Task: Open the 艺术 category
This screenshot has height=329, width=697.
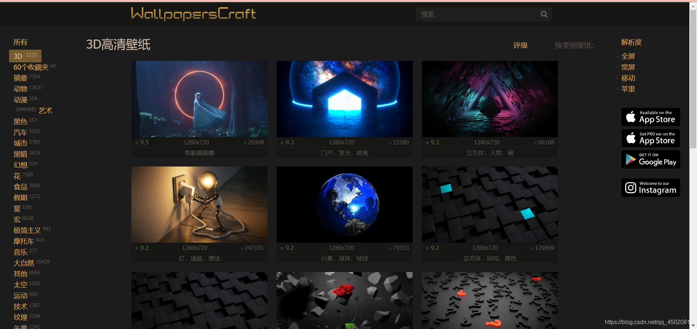Action: 45,110
